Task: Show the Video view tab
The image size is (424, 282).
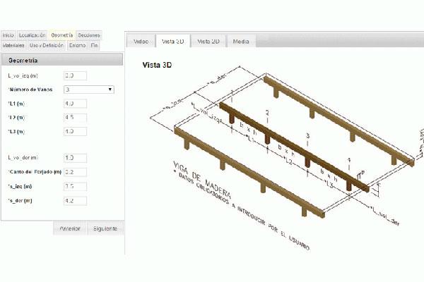Action: pyautogui.click(x=141, y=41)
